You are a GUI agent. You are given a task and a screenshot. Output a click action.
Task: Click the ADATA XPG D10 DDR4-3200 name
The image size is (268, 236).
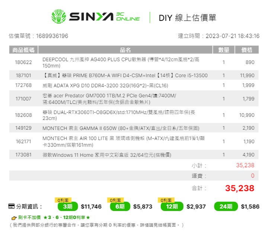click(105, 86)
